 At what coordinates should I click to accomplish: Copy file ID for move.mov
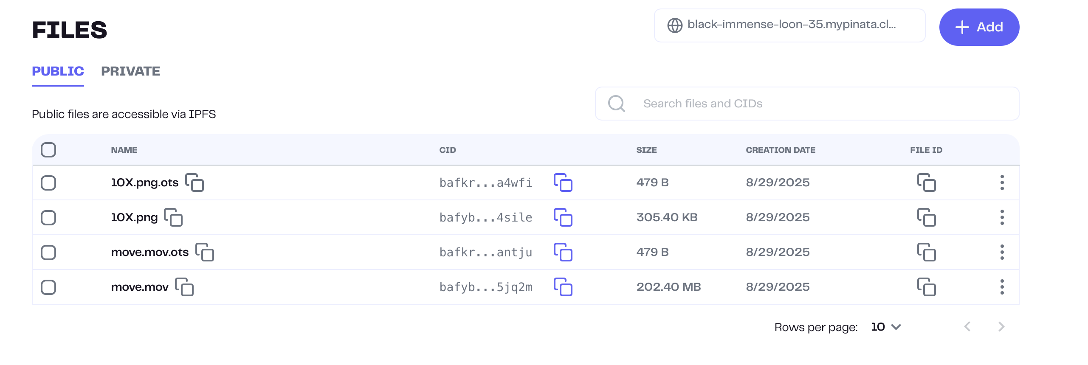[926, 287]
